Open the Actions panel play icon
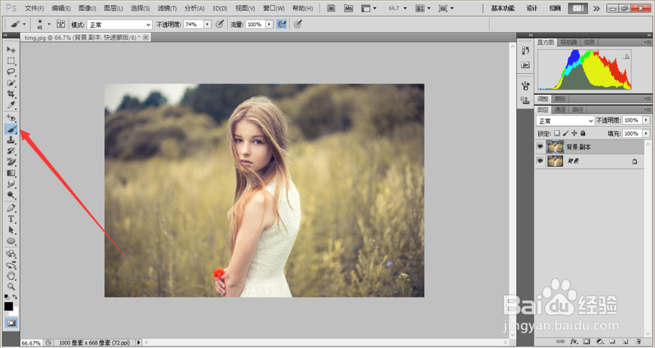 point(525,65)
